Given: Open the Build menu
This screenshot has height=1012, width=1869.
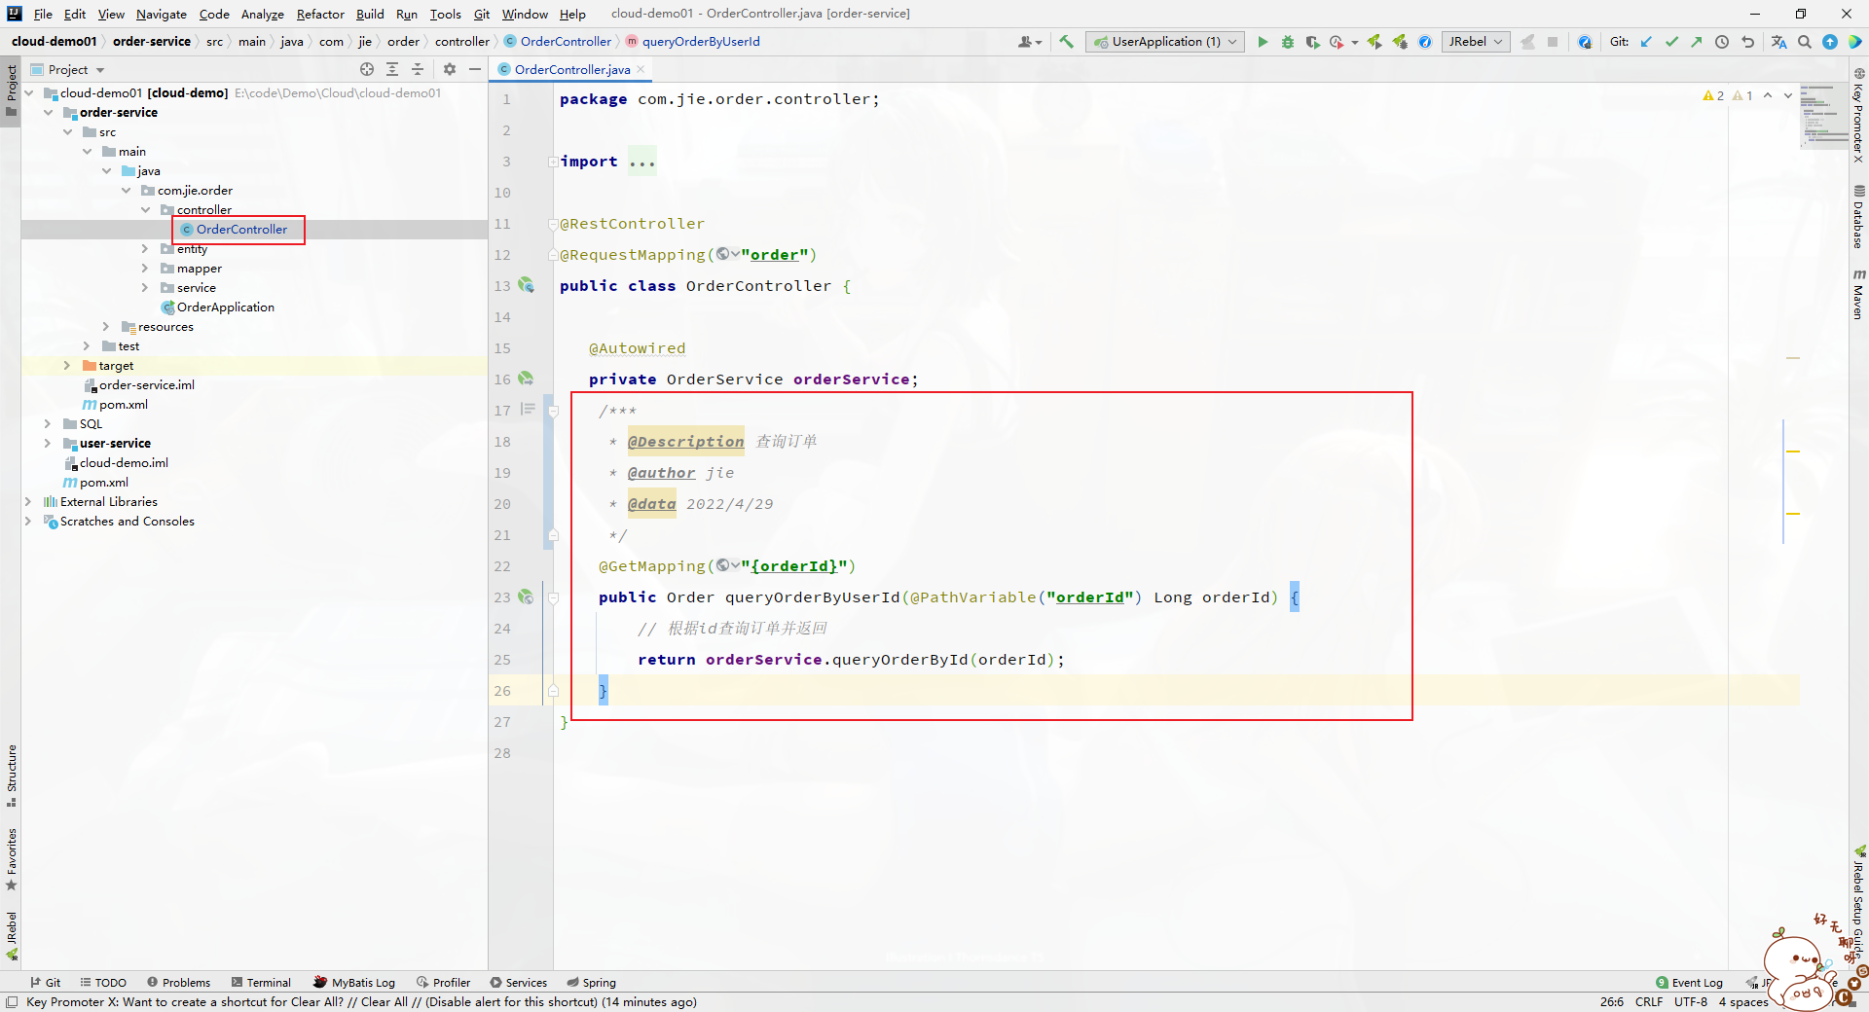Looking at the screenshot, I should point(370,14).
